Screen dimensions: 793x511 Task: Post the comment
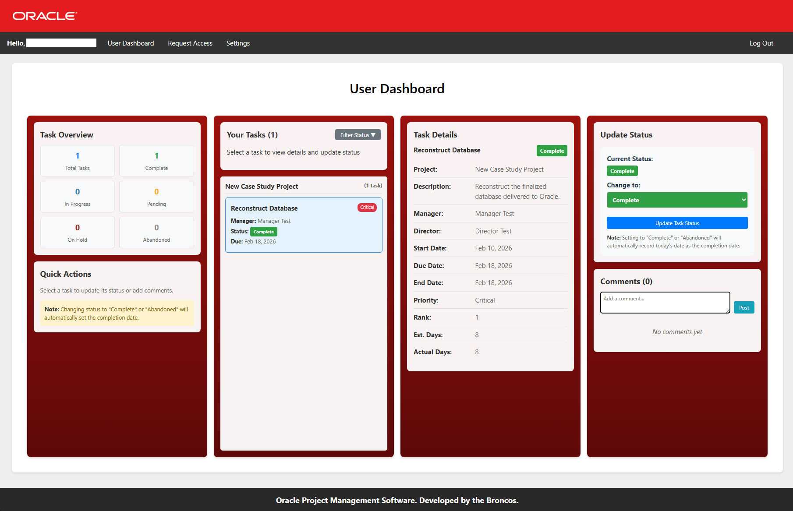click(x=743, y=307)
